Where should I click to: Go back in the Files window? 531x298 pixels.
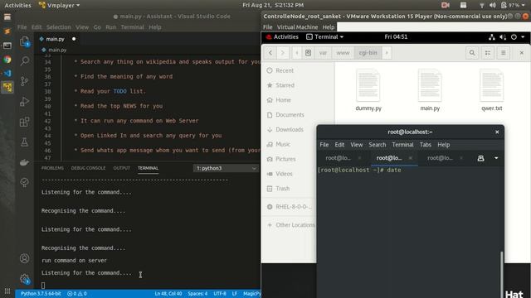270,53
